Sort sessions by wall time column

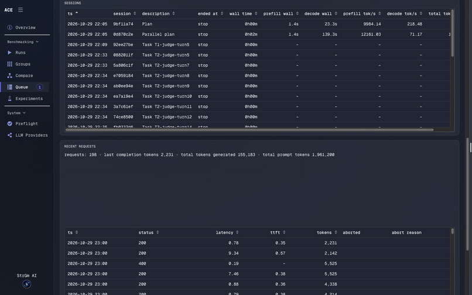coord(256,13)
